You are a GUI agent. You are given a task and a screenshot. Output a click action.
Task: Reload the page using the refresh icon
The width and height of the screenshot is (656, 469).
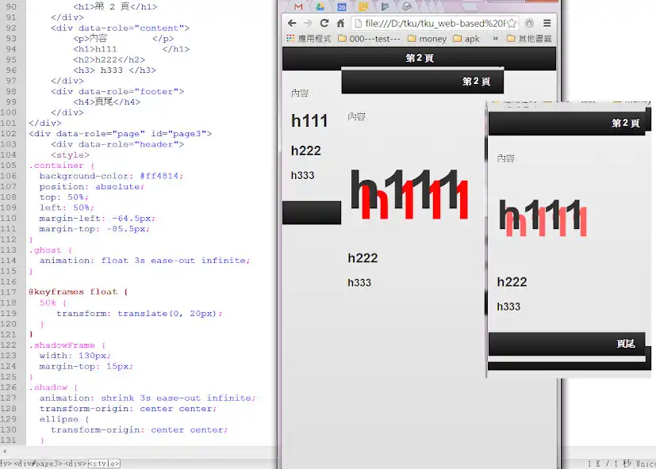pyautogui.click(x=324, y=22)
